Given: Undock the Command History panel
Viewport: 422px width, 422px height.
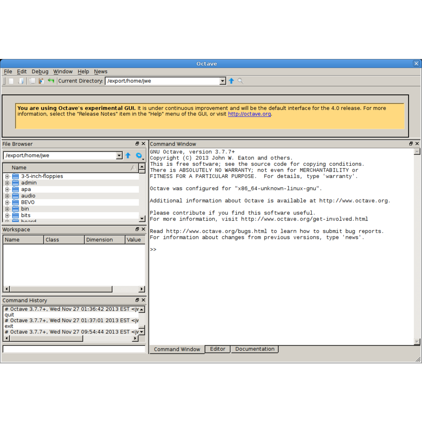Looking at the screenshot, I should (x=137, y=300).
